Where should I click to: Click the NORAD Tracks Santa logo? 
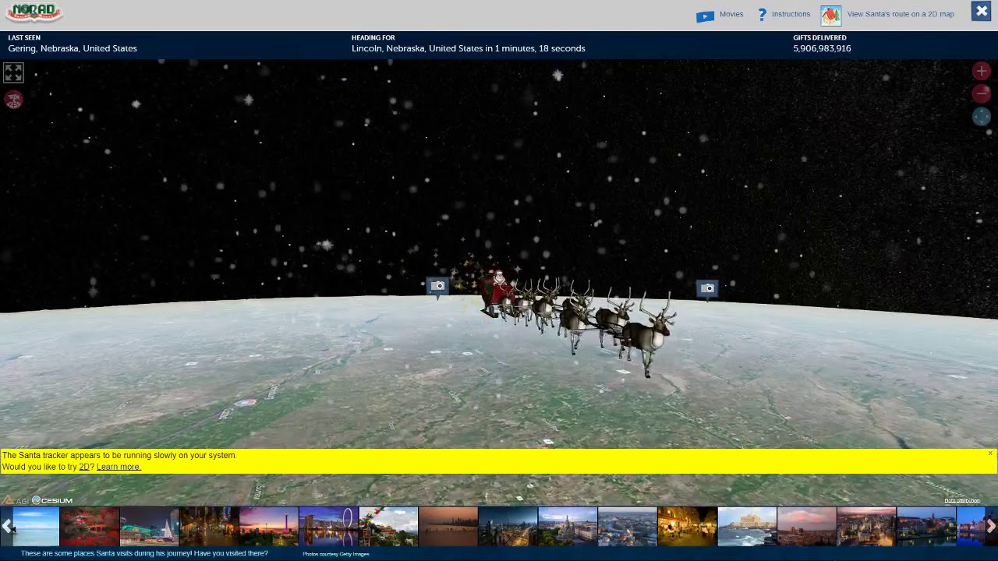[34, 12]
